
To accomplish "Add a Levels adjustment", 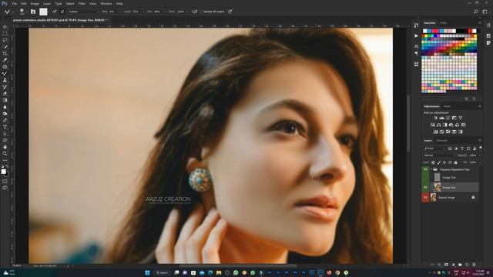I will [441, 118].
